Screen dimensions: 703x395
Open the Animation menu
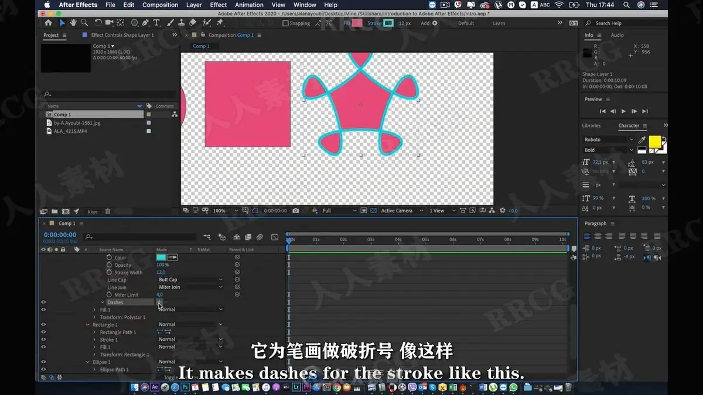point(249,5)
